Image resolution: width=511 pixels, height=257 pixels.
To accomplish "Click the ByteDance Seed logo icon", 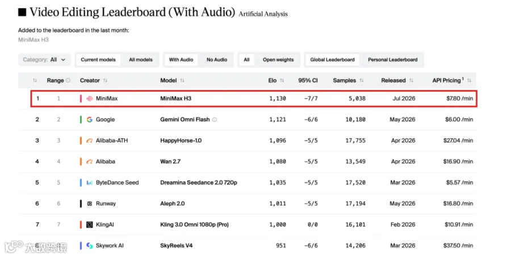I will (89, 183).
